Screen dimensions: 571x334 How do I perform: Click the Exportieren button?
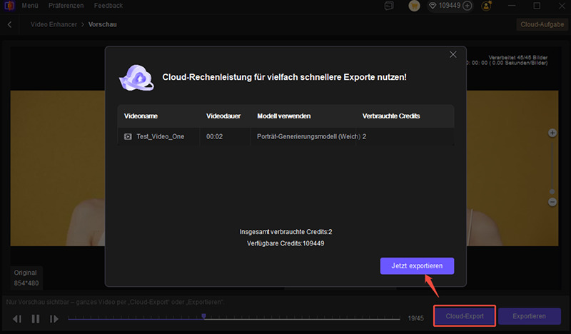[x=529, y=316]
